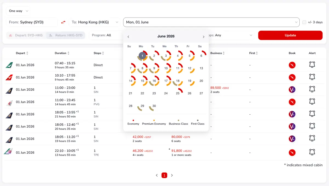Viewport: 329px width, 186px height.
Task: Click the V+ book icon on the 18:05 19-hour flight
Action: [x=292, y=139]
